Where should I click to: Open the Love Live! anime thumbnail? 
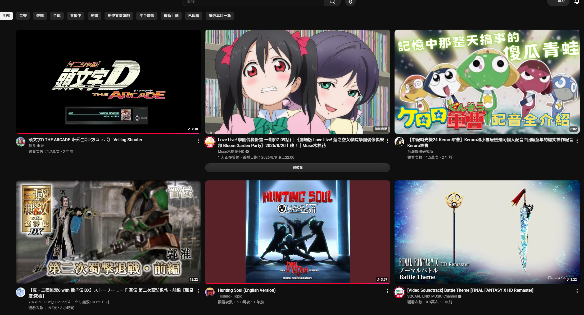[x=298, y=81]
